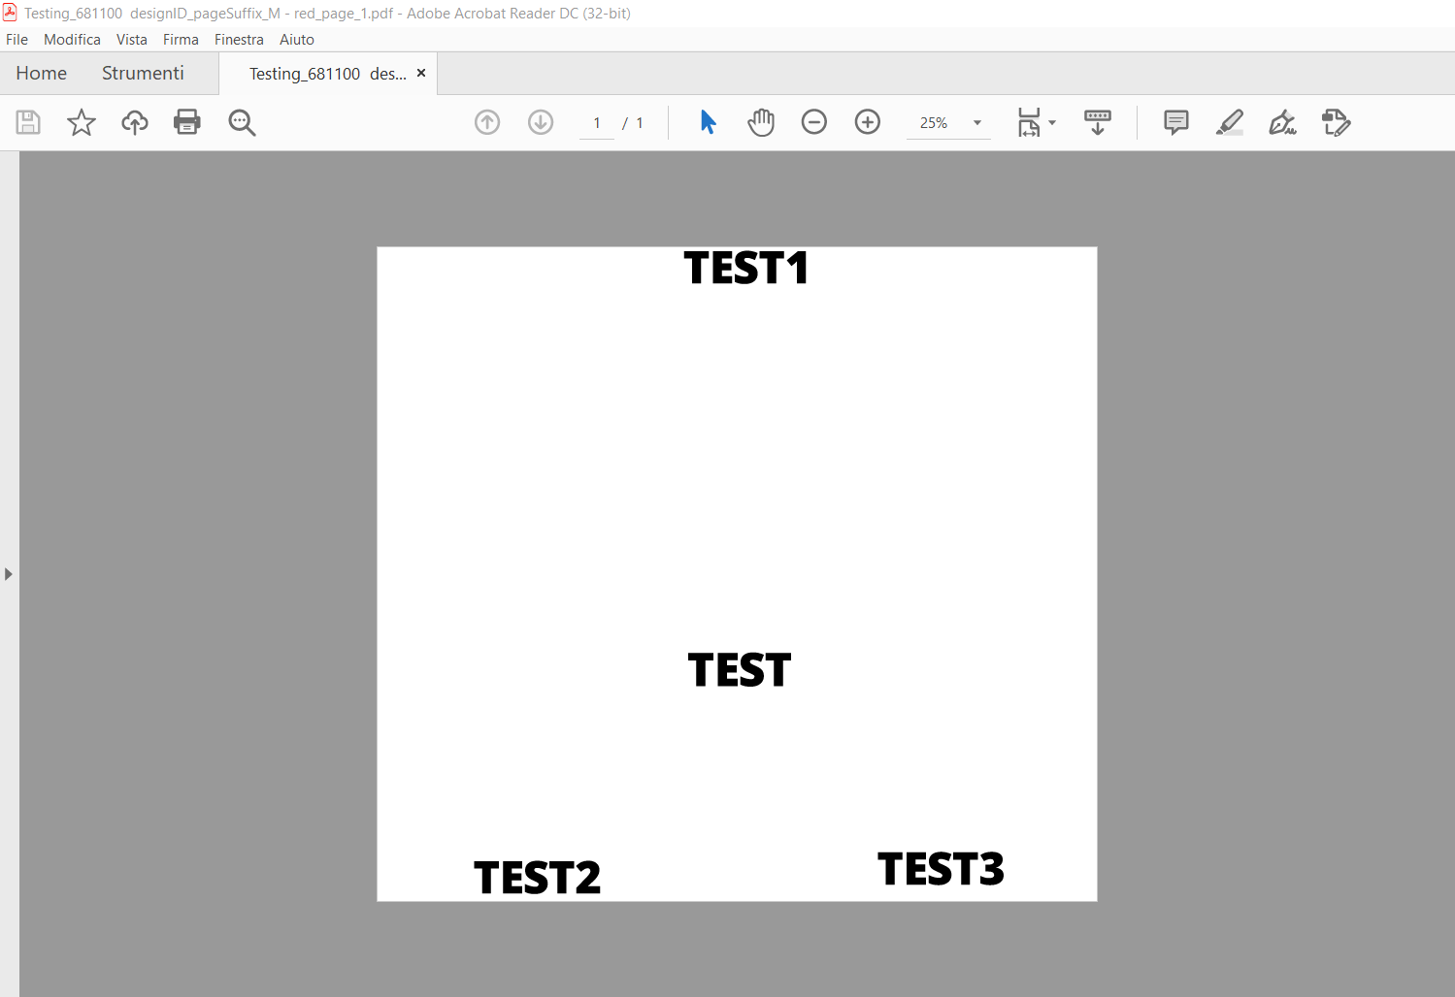
Task: Upload file to cloud icon
Action: pos(135,122)
